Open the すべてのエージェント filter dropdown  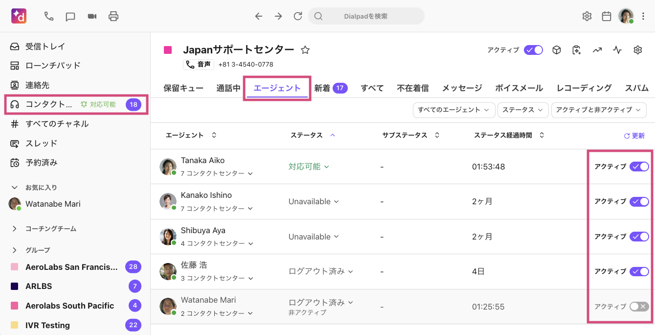click(453, 110)
